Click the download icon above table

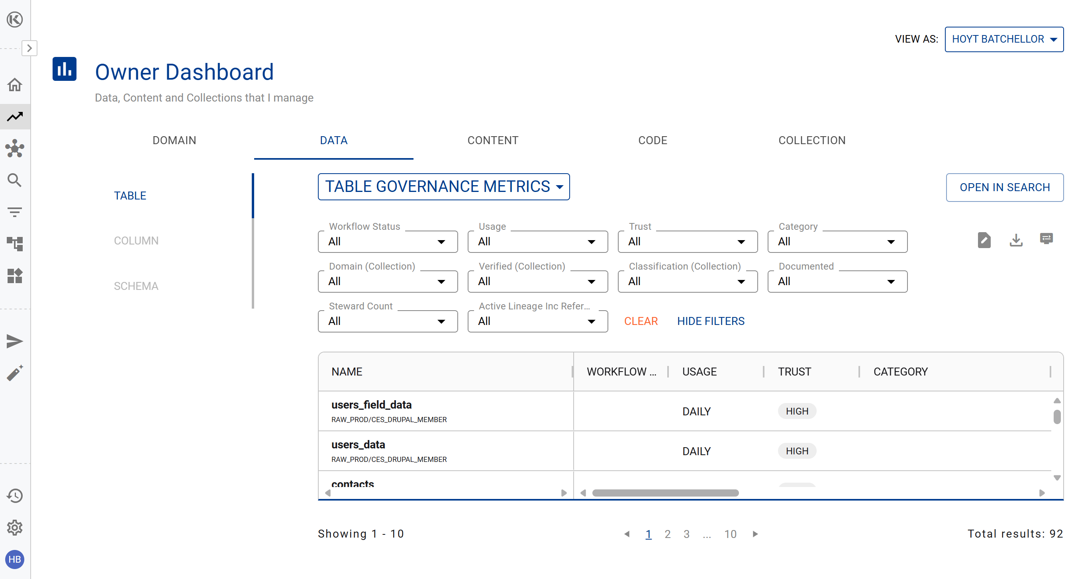pos(1016,240)
